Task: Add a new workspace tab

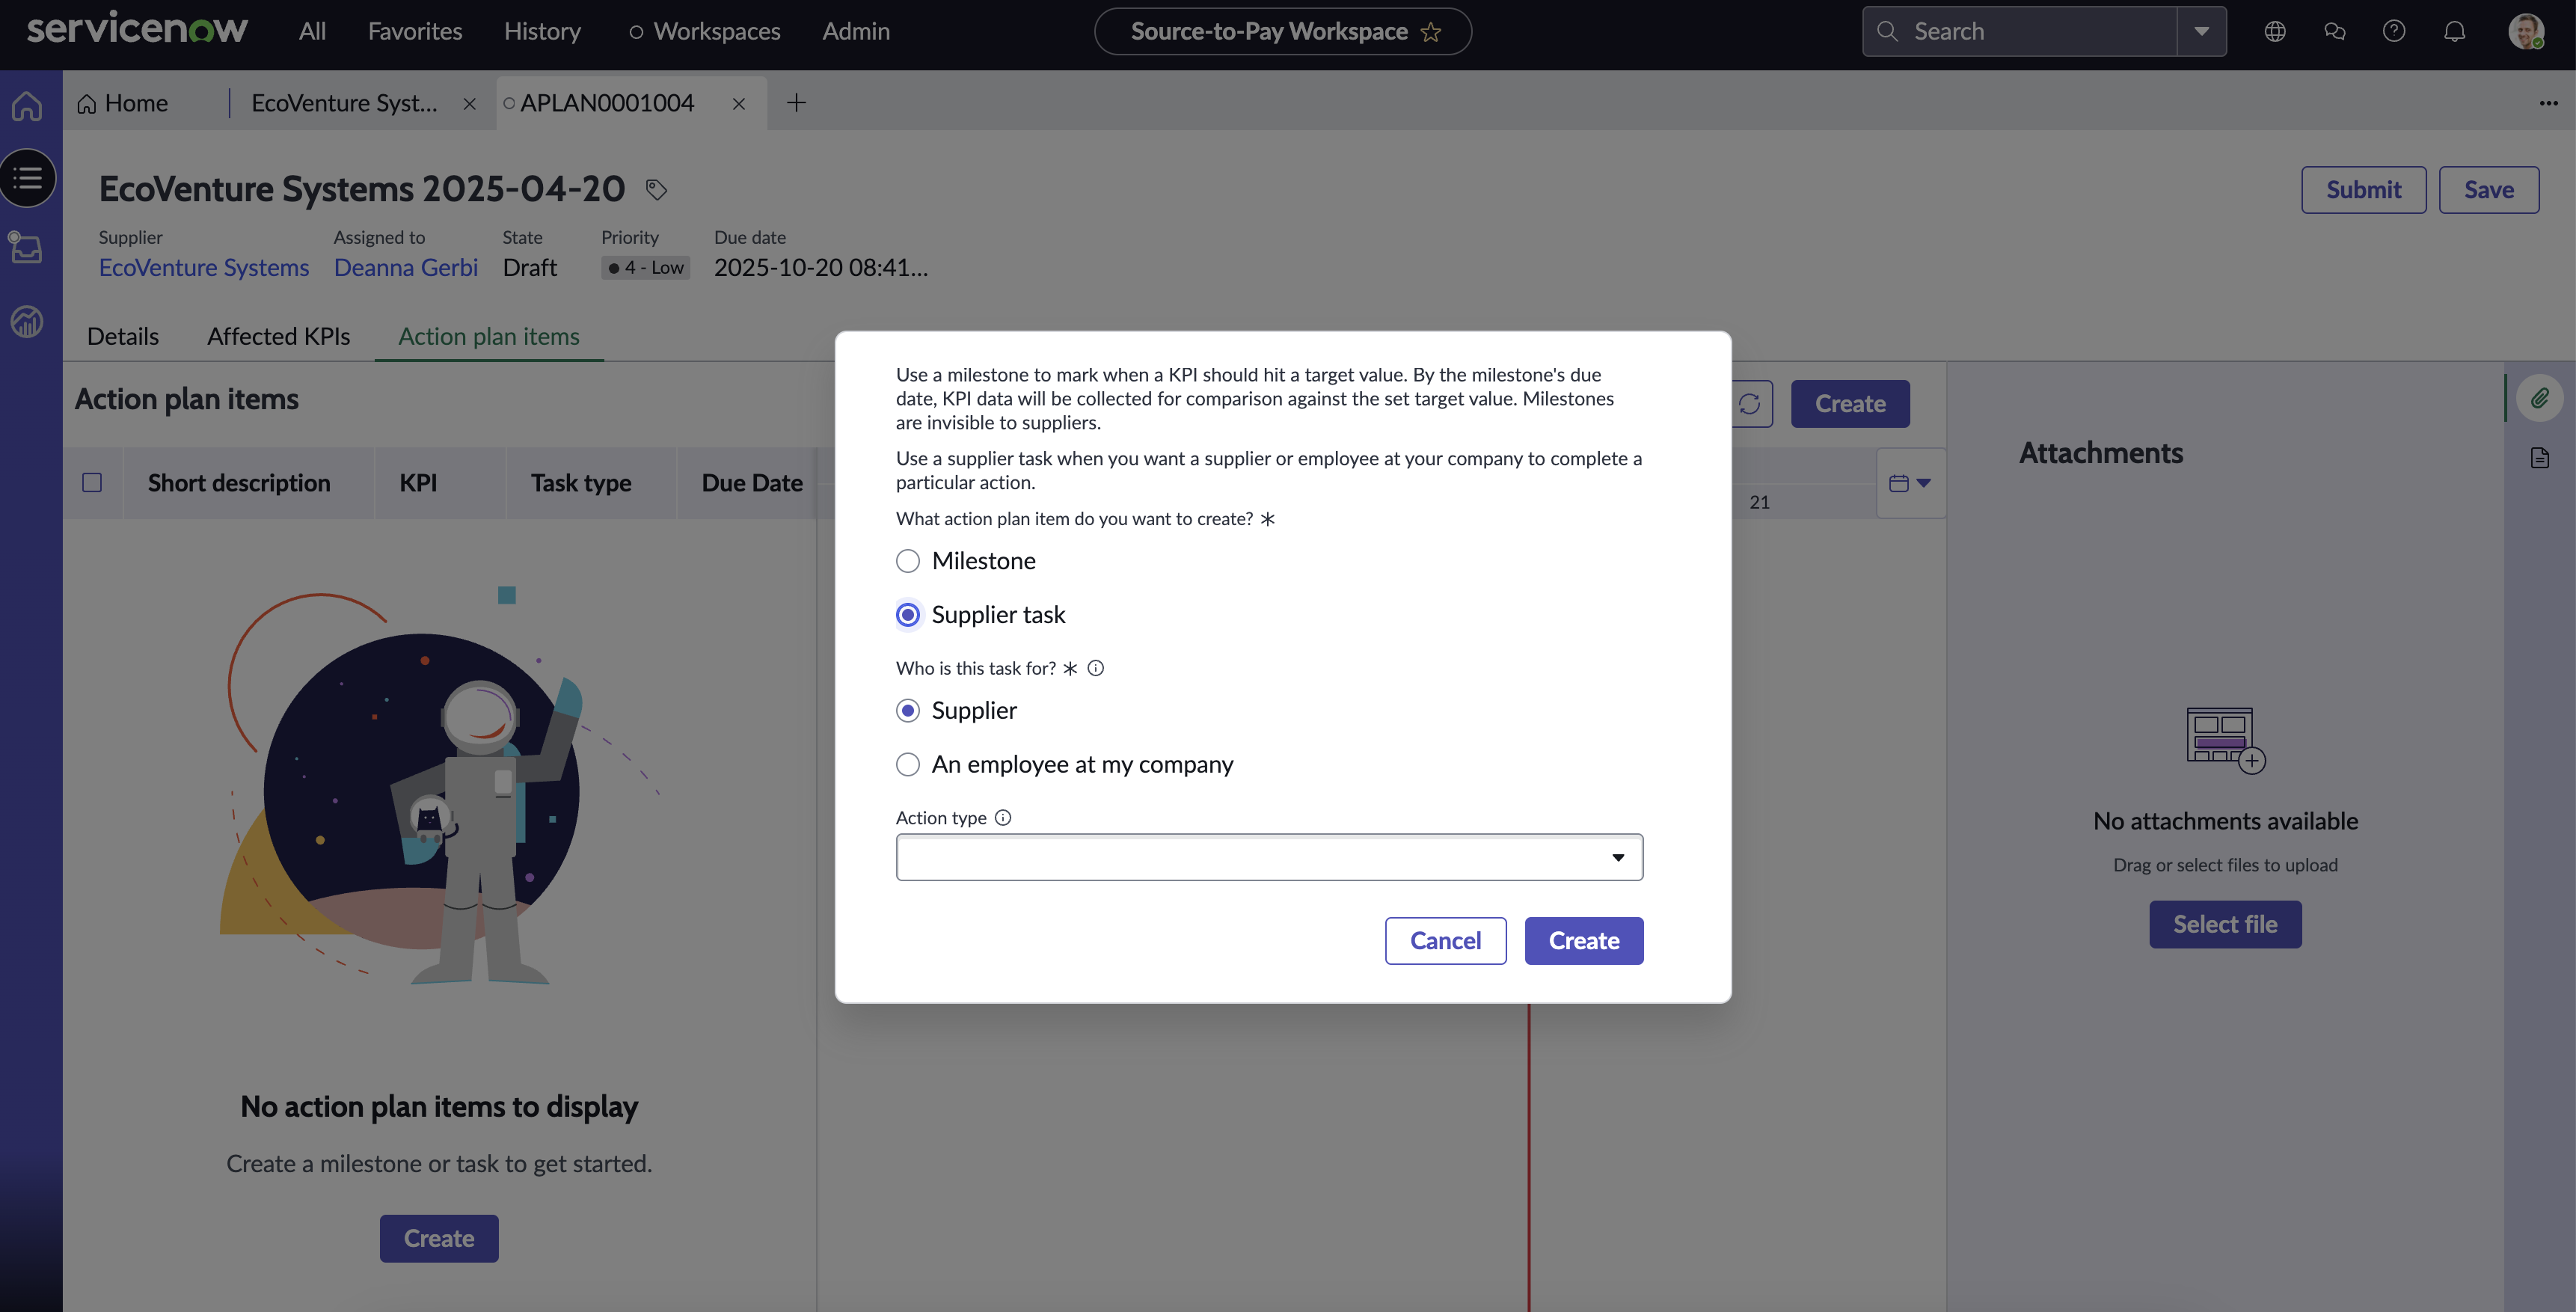Action: point(796,103)
